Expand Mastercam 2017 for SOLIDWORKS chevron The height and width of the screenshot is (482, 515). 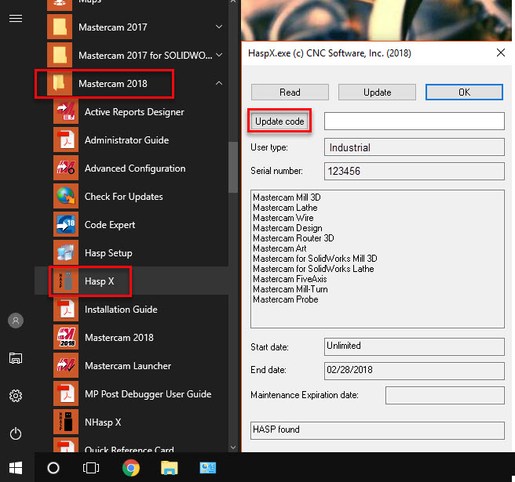(x=219, y=55)
